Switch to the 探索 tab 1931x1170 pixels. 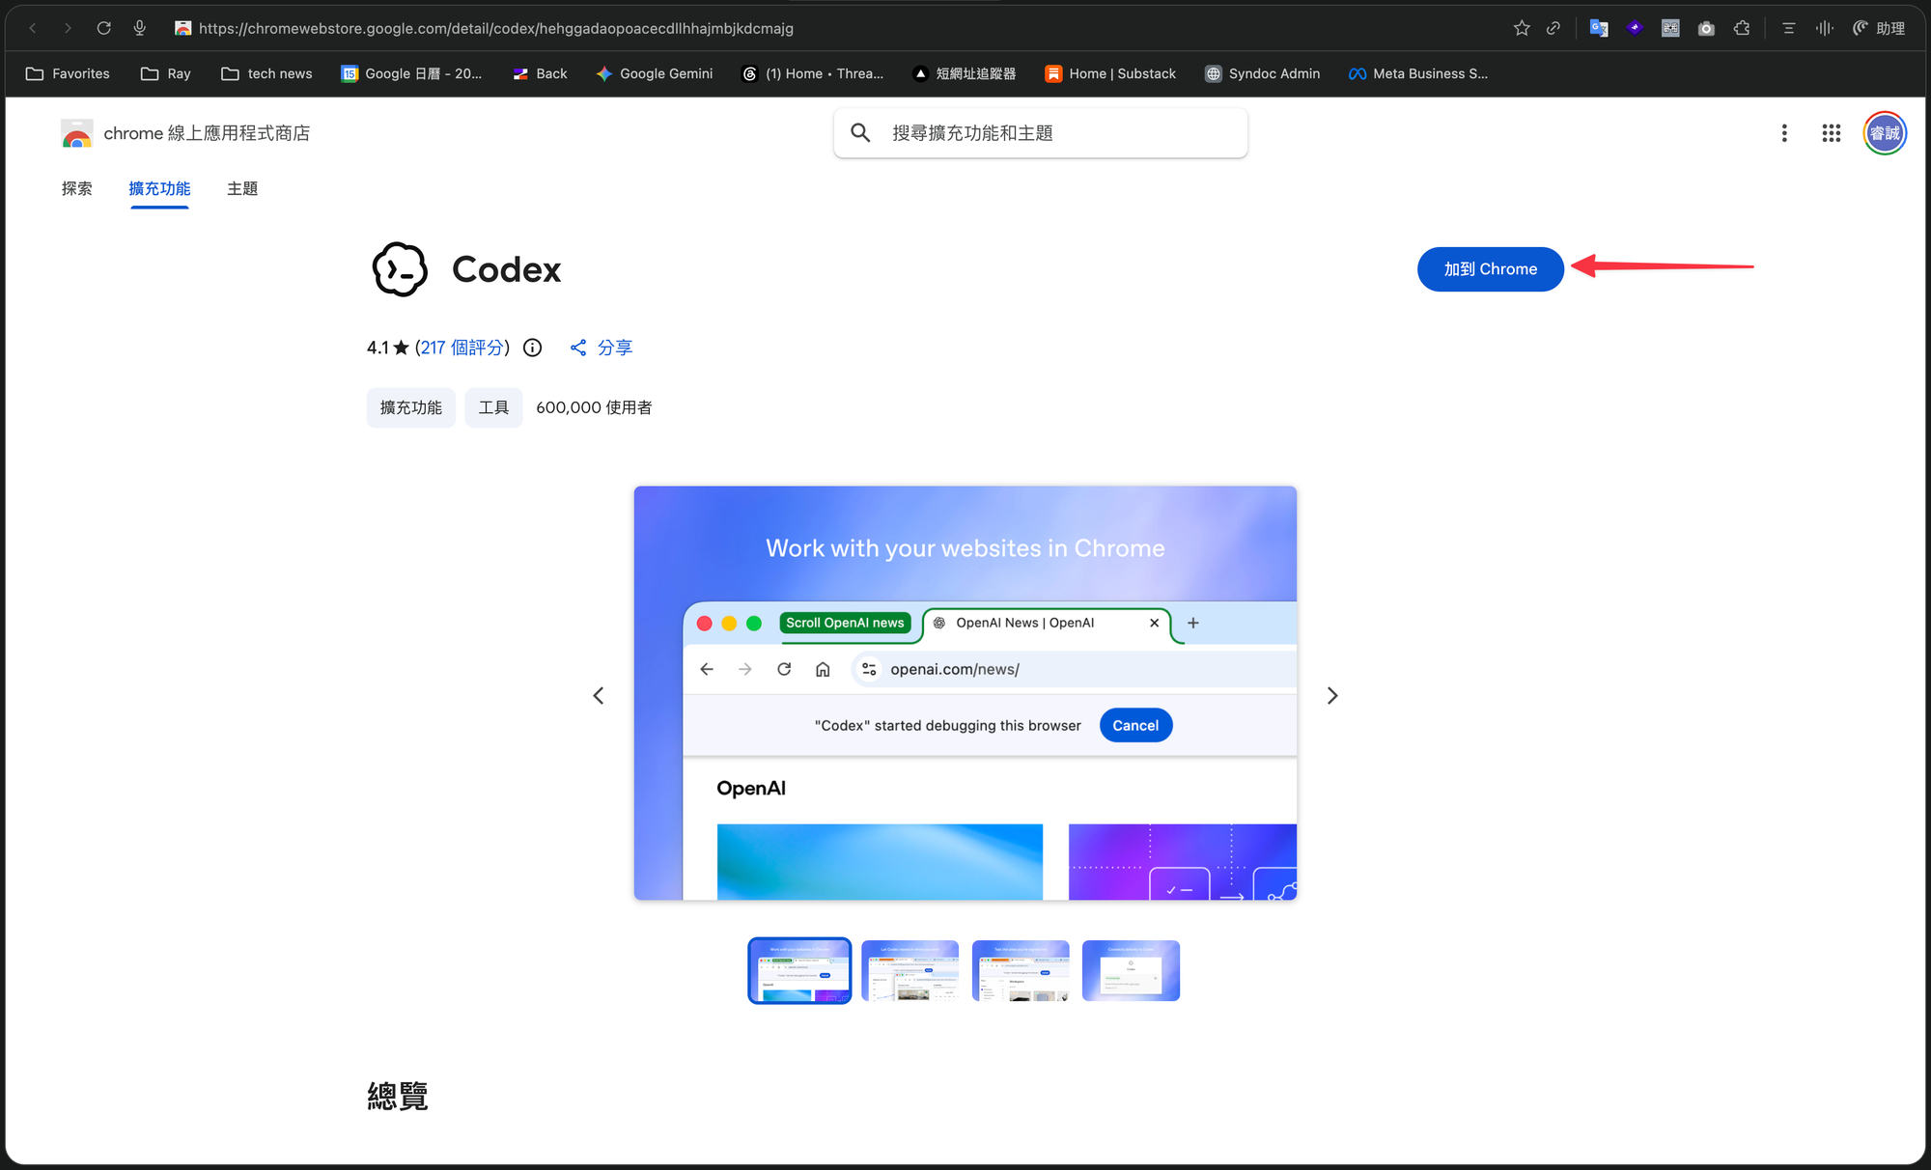77,188
